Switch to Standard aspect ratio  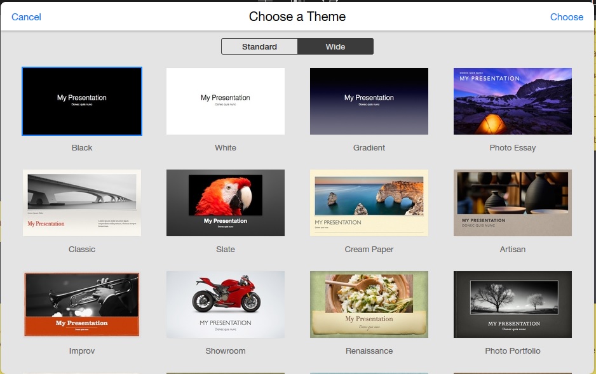pos(259,46)
